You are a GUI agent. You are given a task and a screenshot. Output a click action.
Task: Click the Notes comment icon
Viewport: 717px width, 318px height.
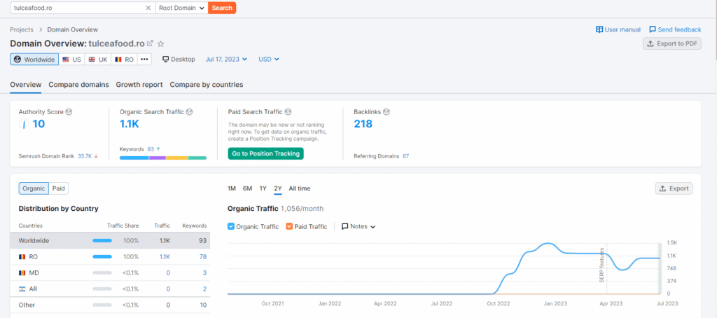(344, 226)
